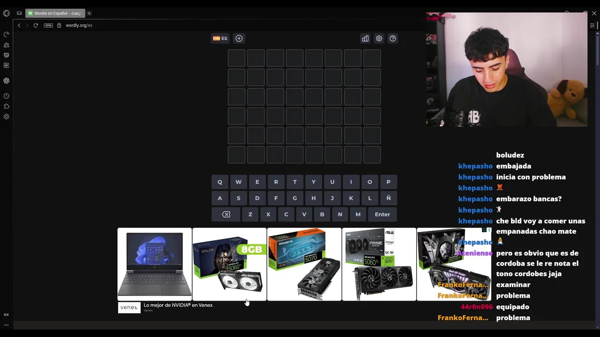The image size is (600, 337).
Task: Tap the E key
Action: coord(257,182)
